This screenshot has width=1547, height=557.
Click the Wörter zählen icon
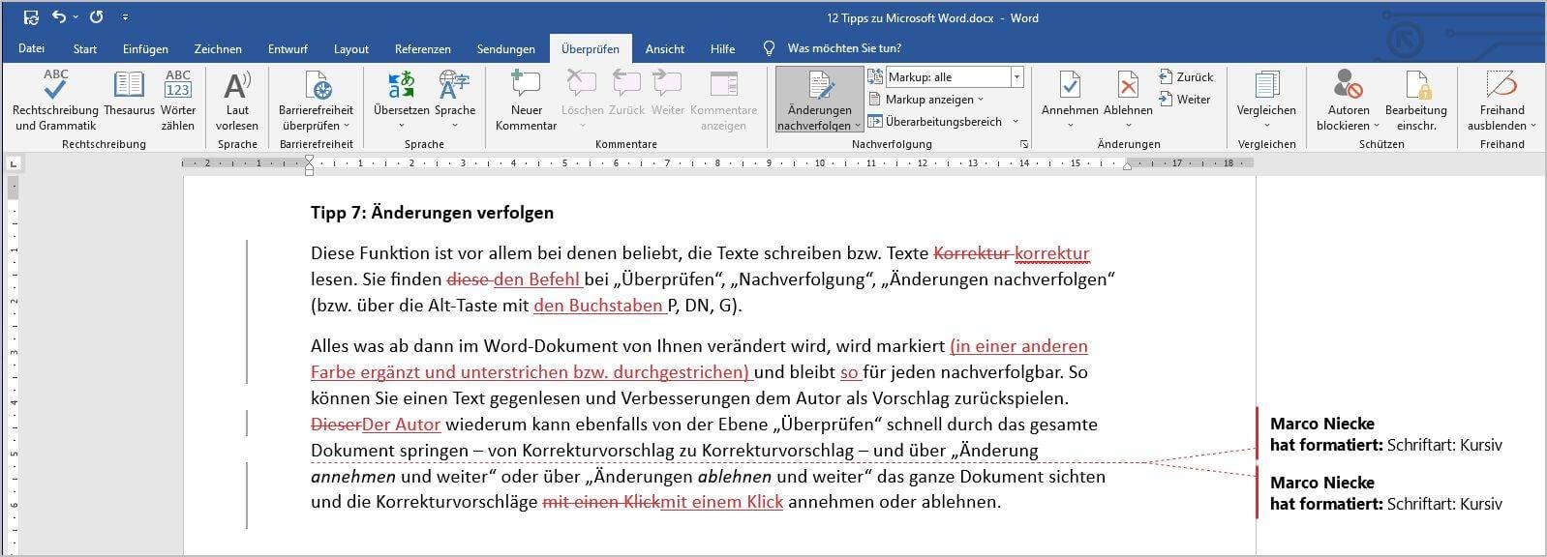pyautogui.click(x=178, y=87)
